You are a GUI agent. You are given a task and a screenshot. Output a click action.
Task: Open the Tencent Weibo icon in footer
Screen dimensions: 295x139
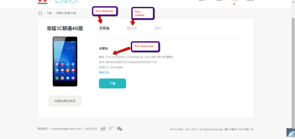(111, 129)
